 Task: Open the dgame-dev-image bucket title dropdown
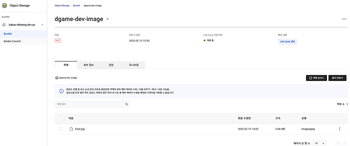pos(107,19)
